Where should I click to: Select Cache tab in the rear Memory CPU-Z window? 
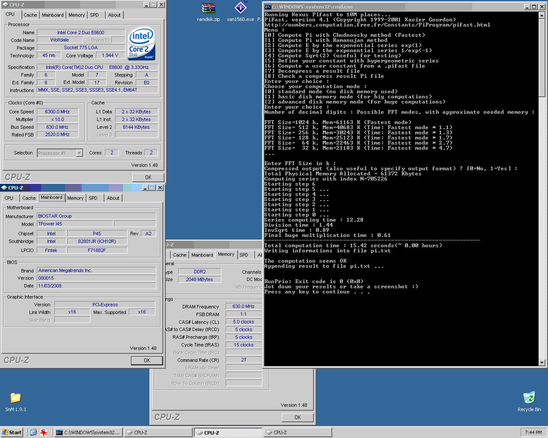tap(180, 255)
